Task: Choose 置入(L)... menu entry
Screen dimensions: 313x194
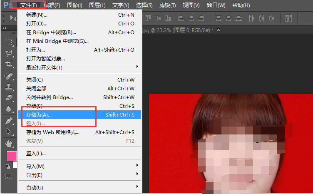Action: (79, 154)
